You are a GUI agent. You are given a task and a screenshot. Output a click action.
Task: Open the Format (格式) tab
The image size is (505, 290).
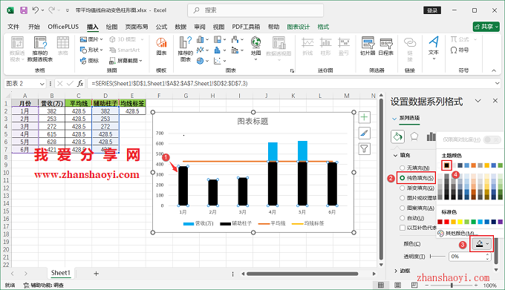click(323, 27)
